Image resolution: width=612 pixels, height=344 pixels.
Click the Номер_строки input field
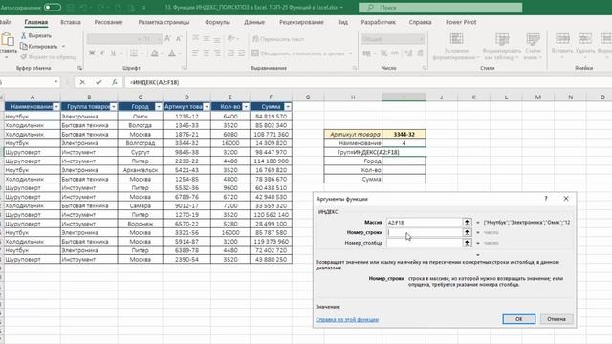424,232
